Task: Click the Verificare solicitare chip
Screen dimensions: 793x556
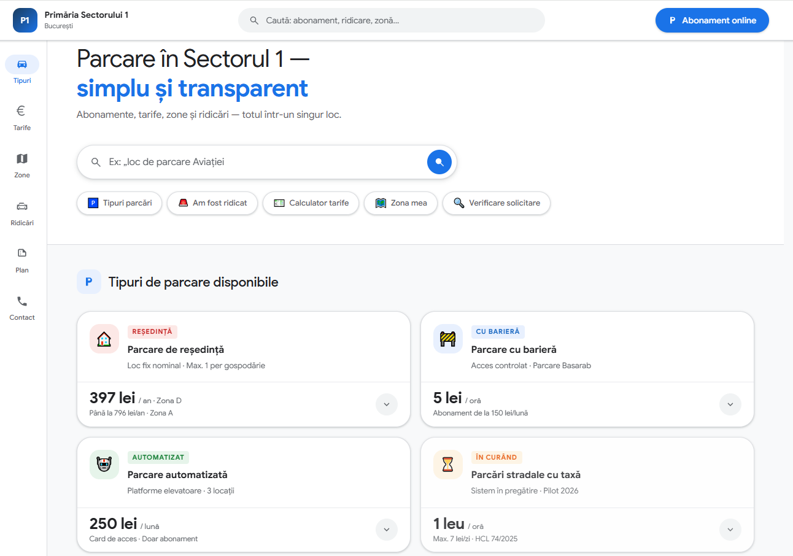Action: [x=497, y=203]
